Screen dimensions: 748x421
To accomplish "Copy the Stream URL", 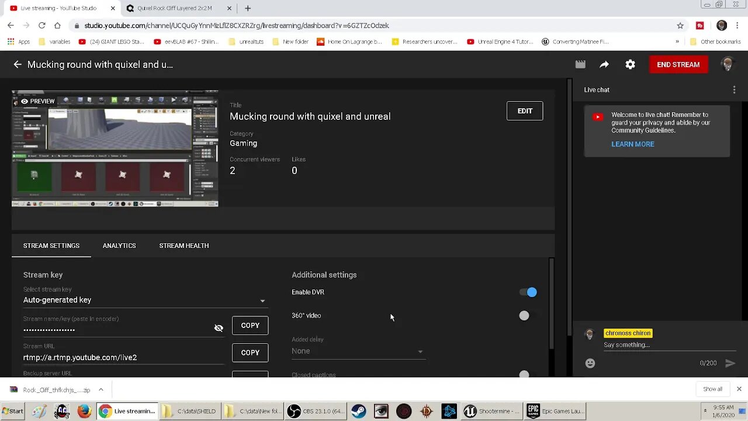I will point(250,353).
